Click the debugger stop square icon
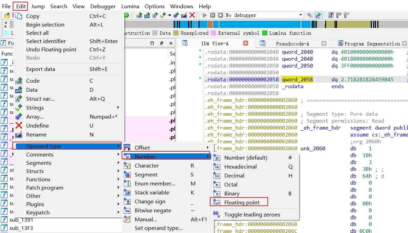 pos(220,15)
